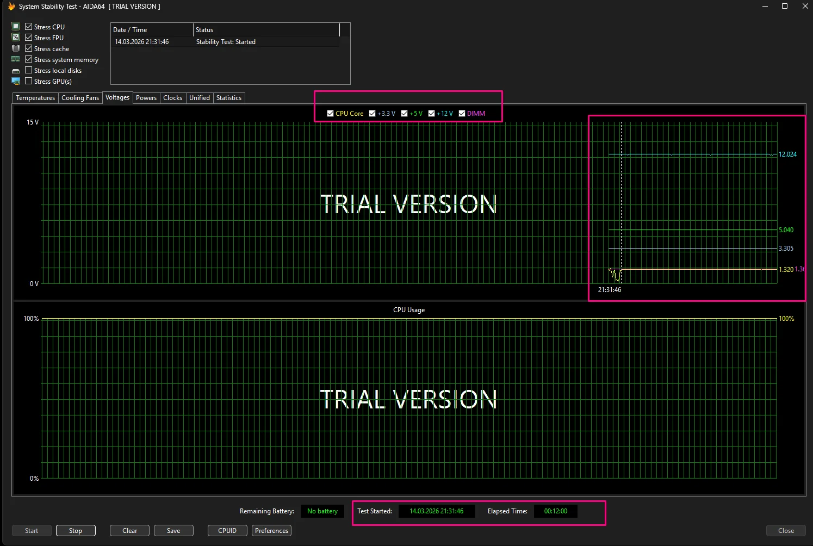Switch to the Temperatures tab
Screen dimensions: 813x546
click(x=35, y=98)
